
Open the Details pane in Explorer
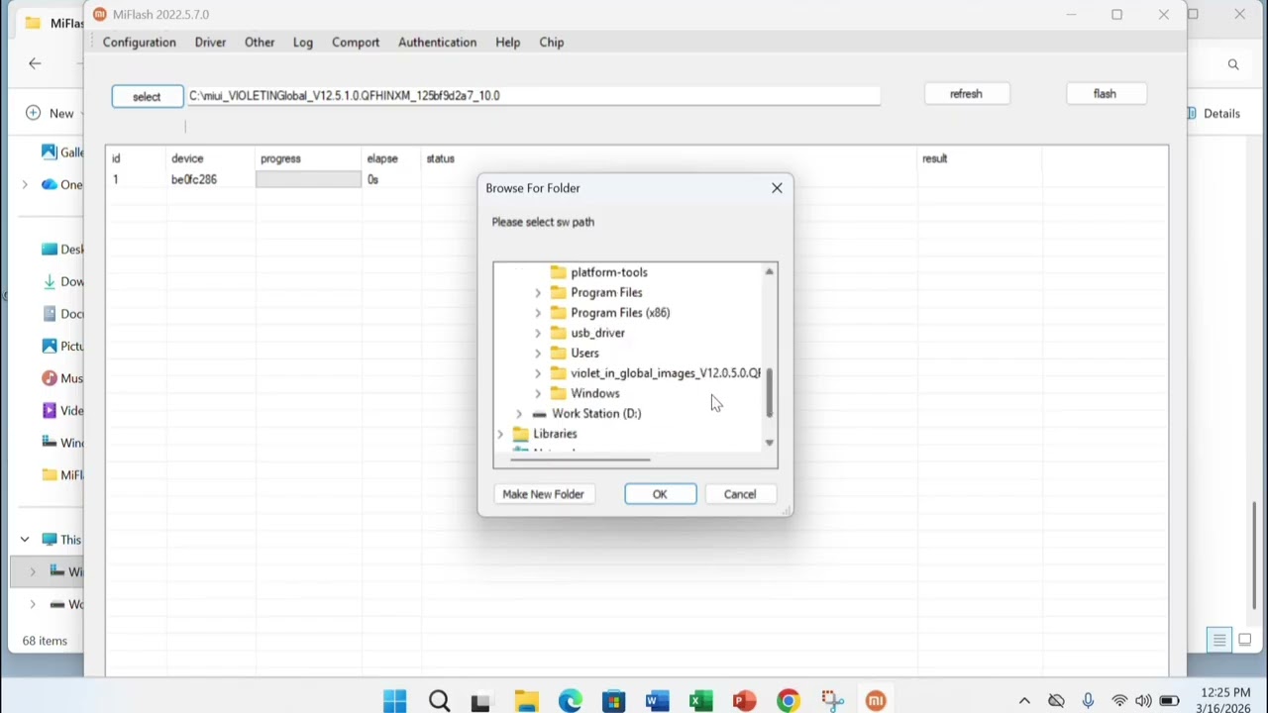1214,113
